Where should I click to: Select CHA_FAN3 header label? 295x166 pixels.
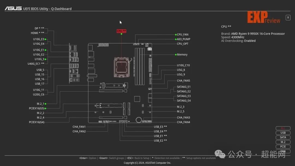coord(184,117)
